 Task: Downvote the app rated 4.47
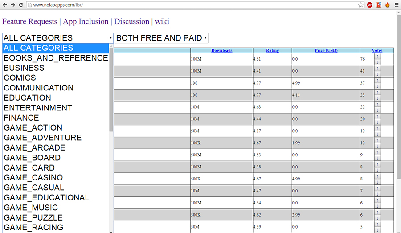(377, 194)
